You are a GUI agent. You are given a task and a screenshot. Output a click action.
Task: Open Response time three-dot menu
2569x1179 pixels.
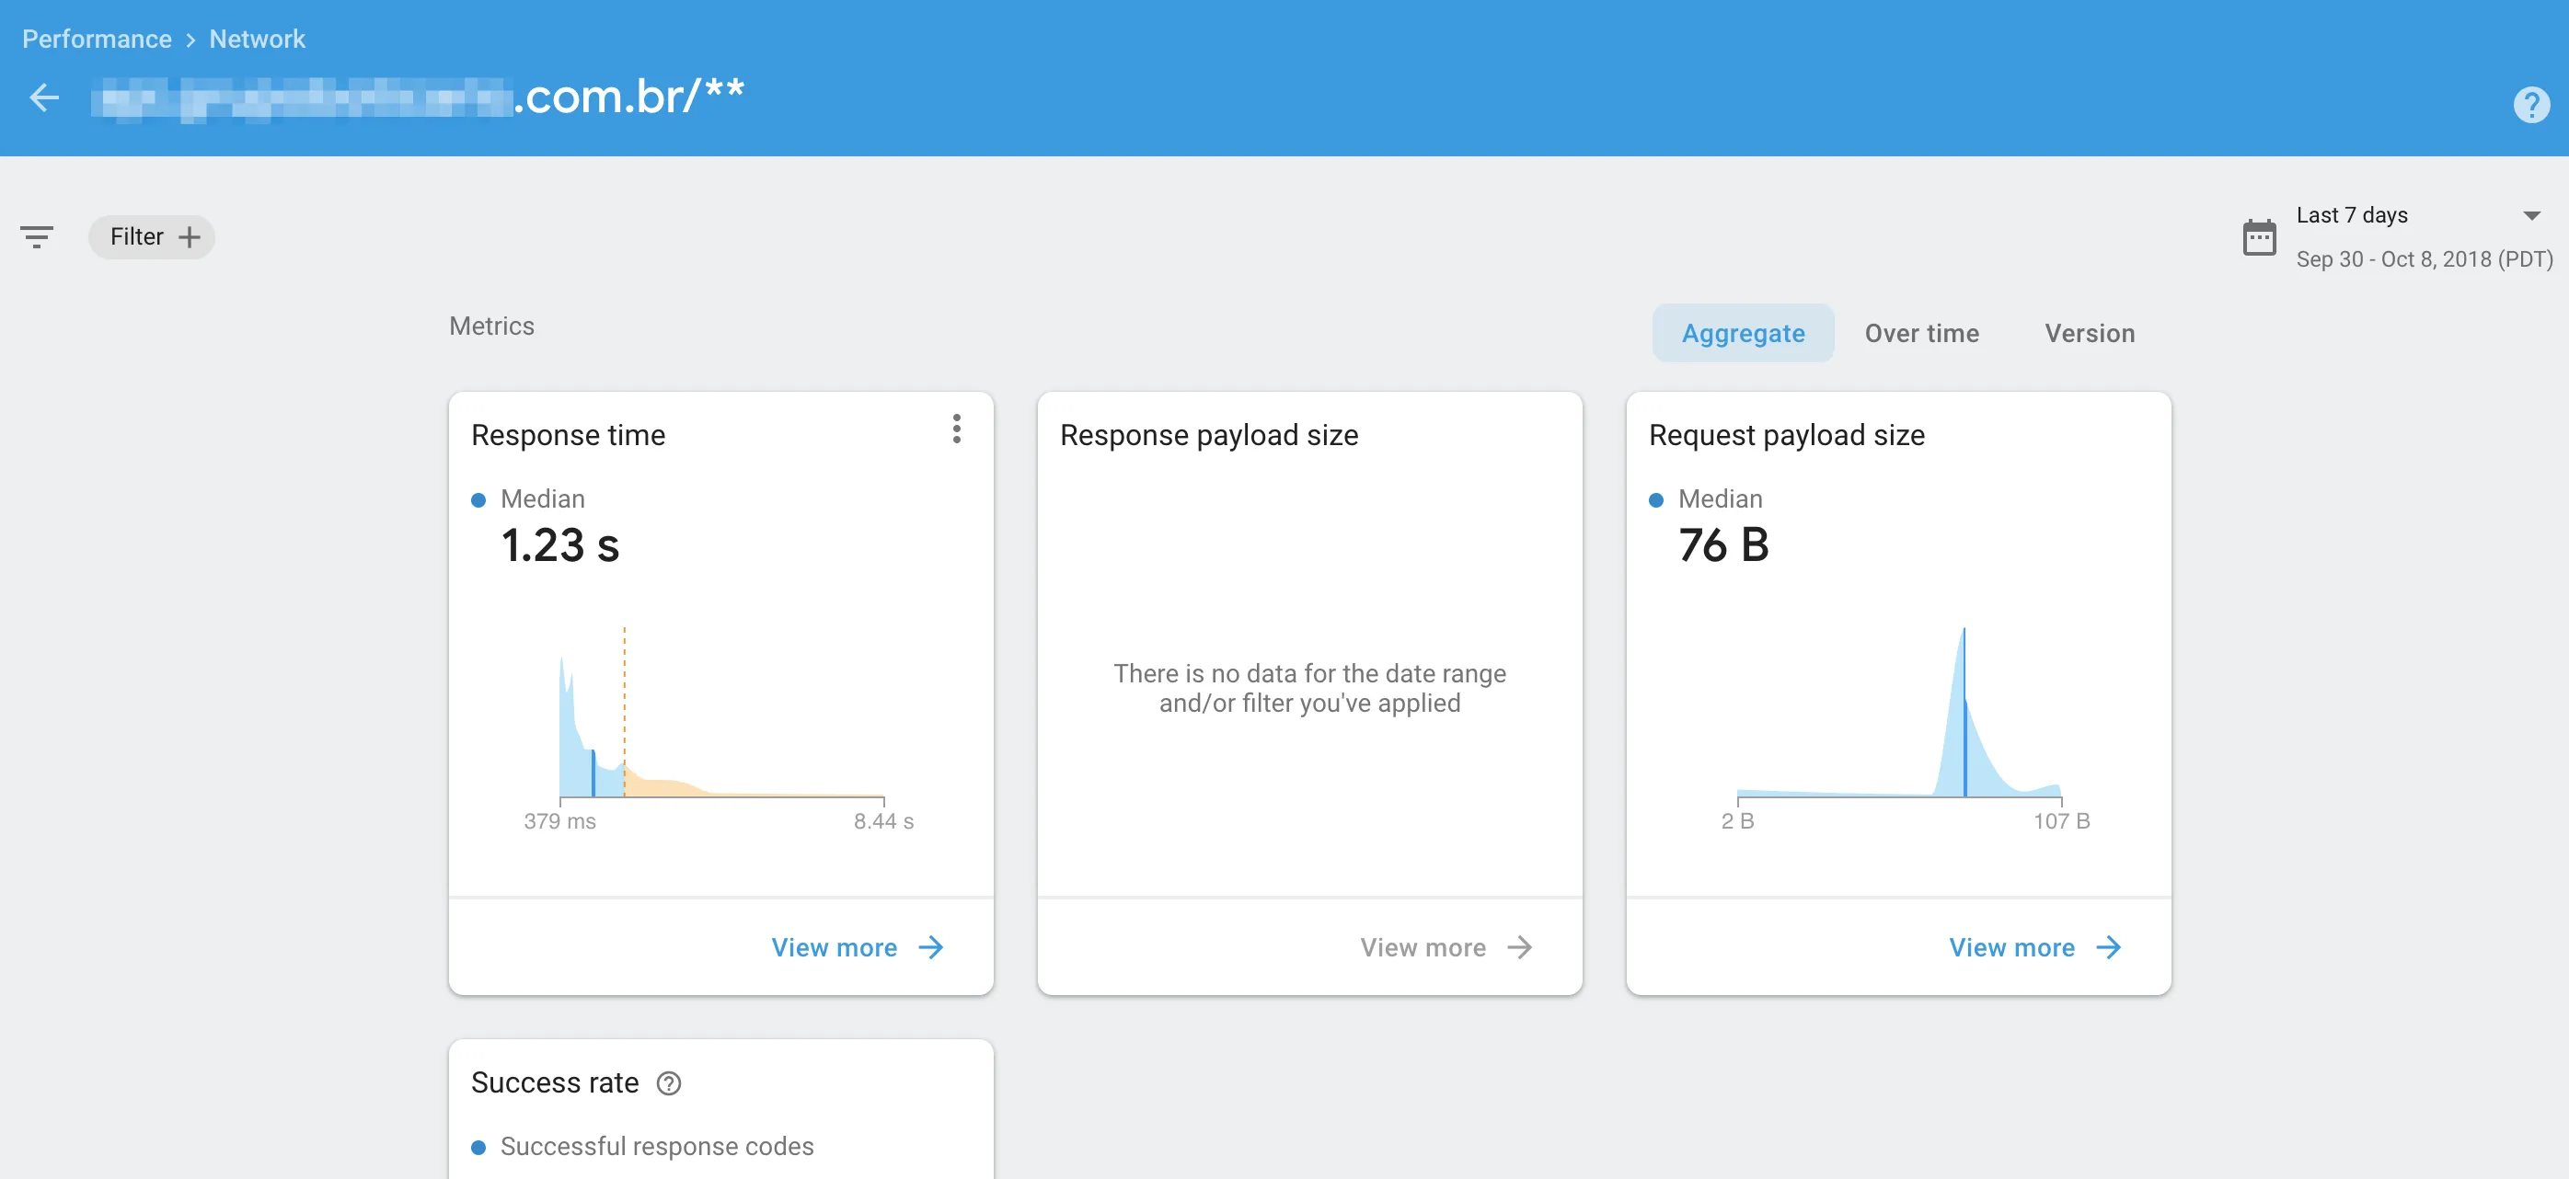click(x=956, y=429)
